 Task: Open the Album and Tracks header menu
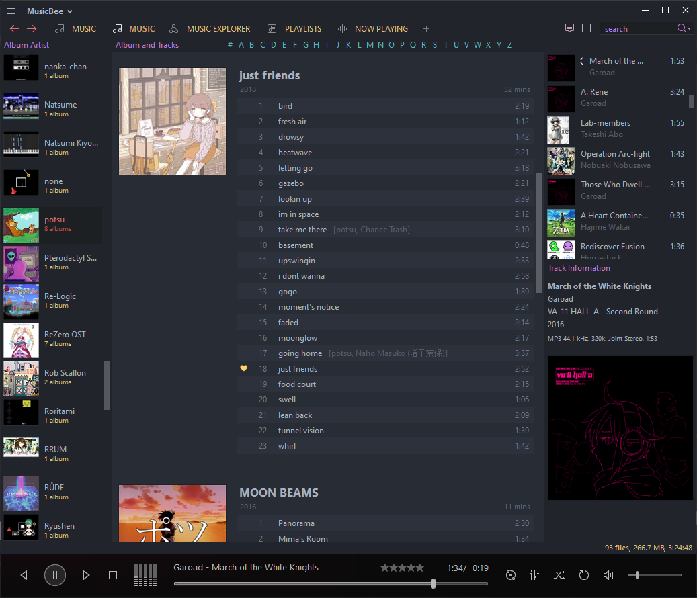pos(147,45)
